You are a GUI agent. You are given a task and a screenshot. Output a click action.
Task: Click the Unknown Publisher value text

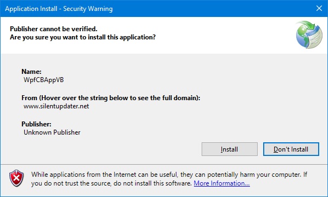(x=52, y=132)
